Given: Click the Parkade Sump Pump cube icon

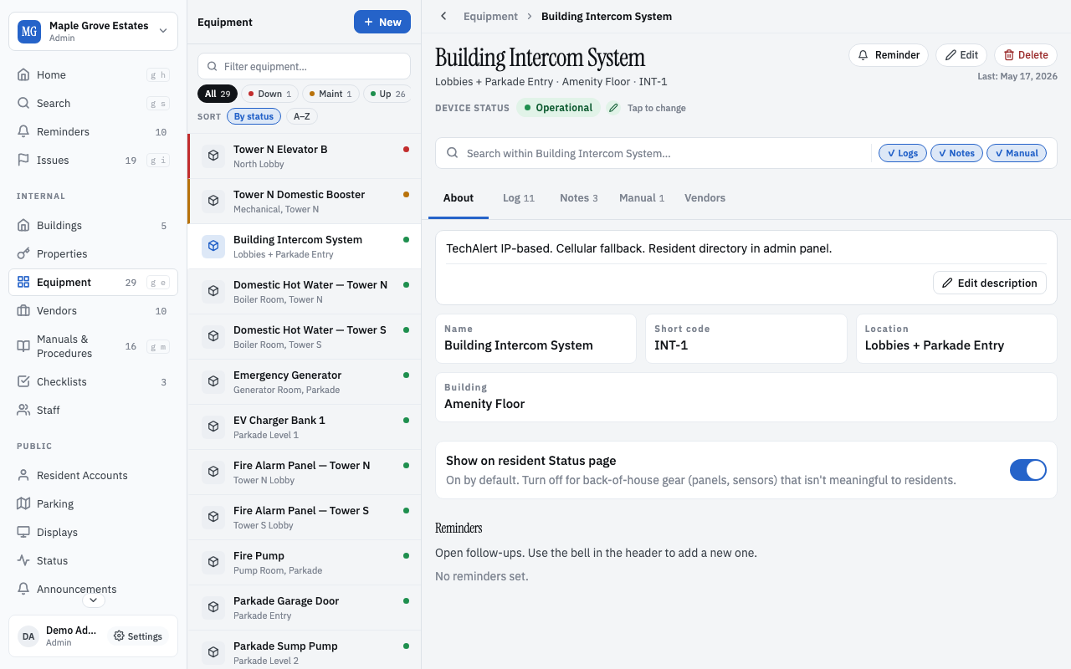Looking at the screenshot, I should click(x=213, y=652).
